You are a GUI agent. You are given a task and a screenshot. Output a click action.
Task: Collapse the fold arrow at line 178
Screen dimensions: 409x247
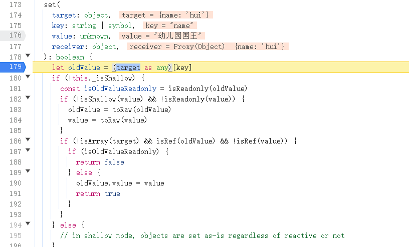click(28, 56)
